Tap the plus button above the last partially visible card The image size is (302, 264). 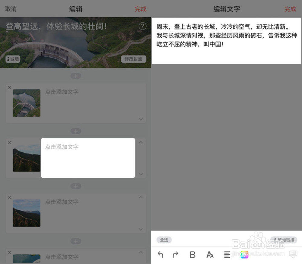point(76,241)
